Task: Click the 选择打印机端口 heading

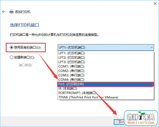Action: [x=24, y=25]
